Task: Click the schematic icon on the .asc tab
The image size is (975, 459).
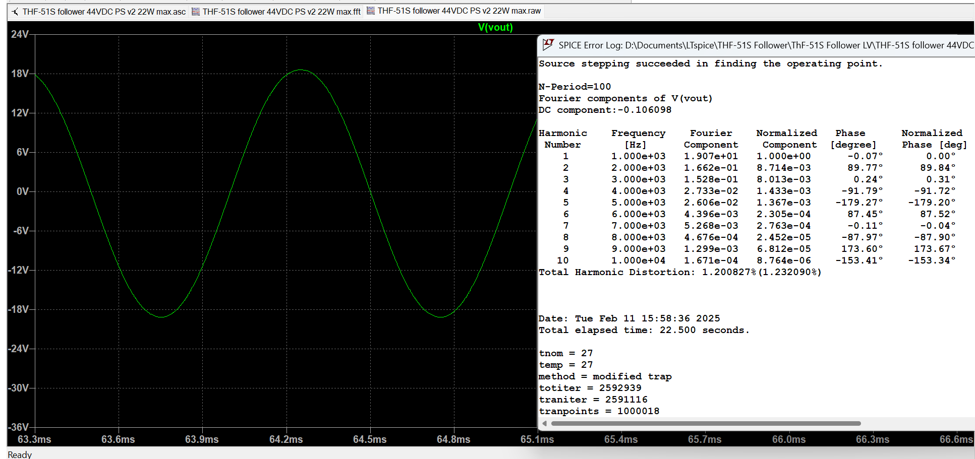Action: [15, 11]
